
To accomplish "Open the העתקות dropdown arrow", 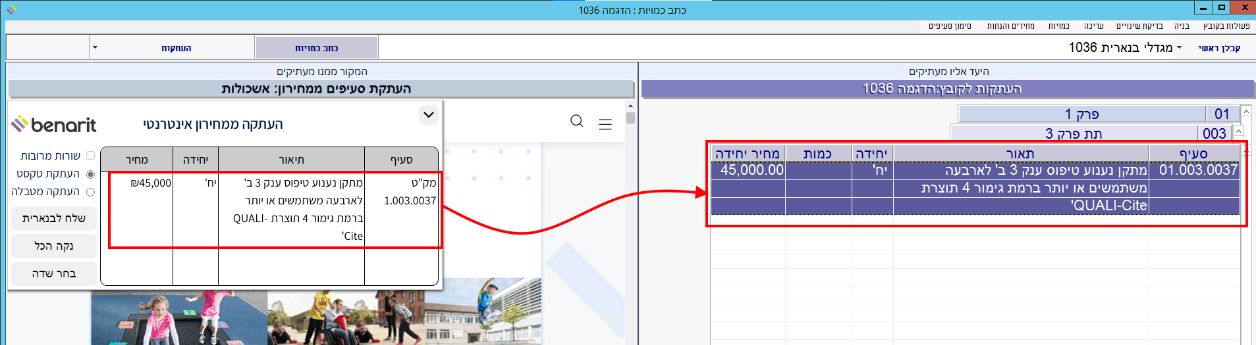I will (95, 48).
